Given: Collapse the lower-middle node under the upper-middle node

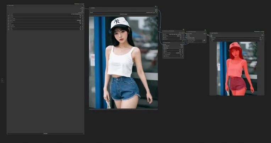Looking at the screenshot, I should (164, 43).
